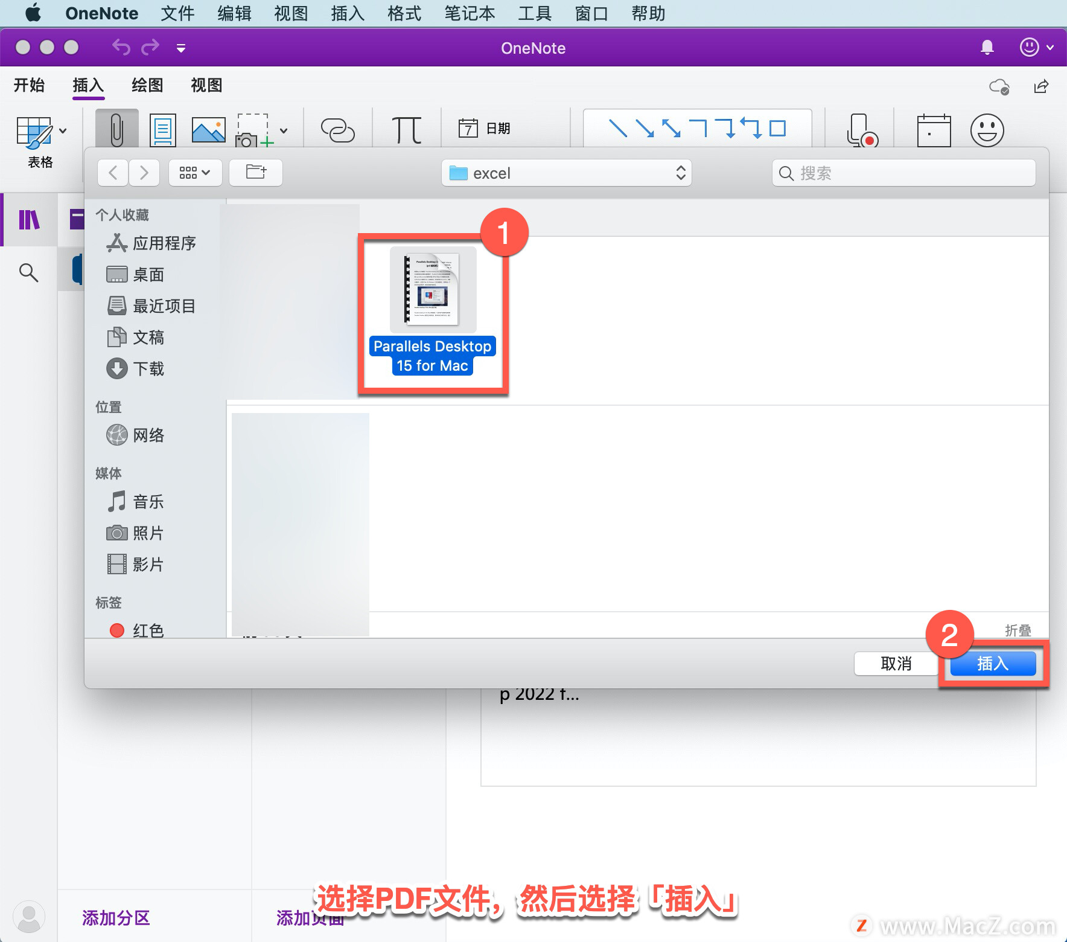Viewport: 1067px width, 942px height.
Task: Click the Sticker smiley icon
Action: 987,130
